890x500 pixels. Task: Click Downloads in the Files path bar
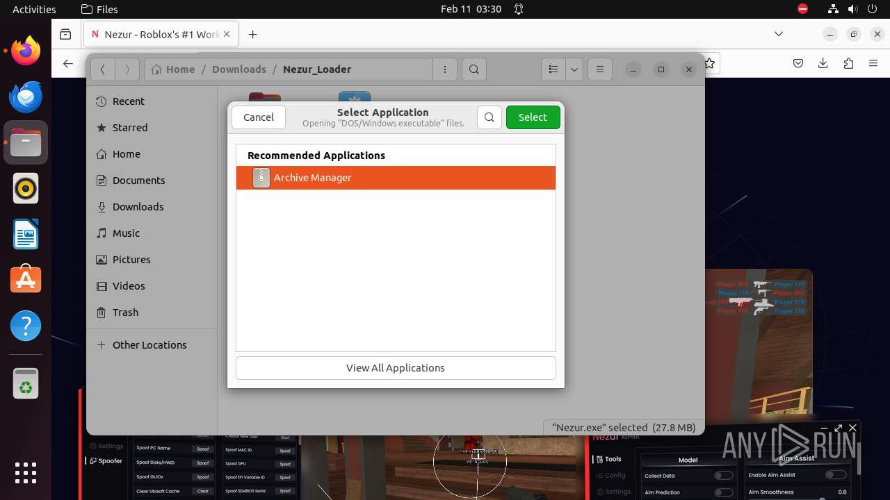tap(239, 69)
